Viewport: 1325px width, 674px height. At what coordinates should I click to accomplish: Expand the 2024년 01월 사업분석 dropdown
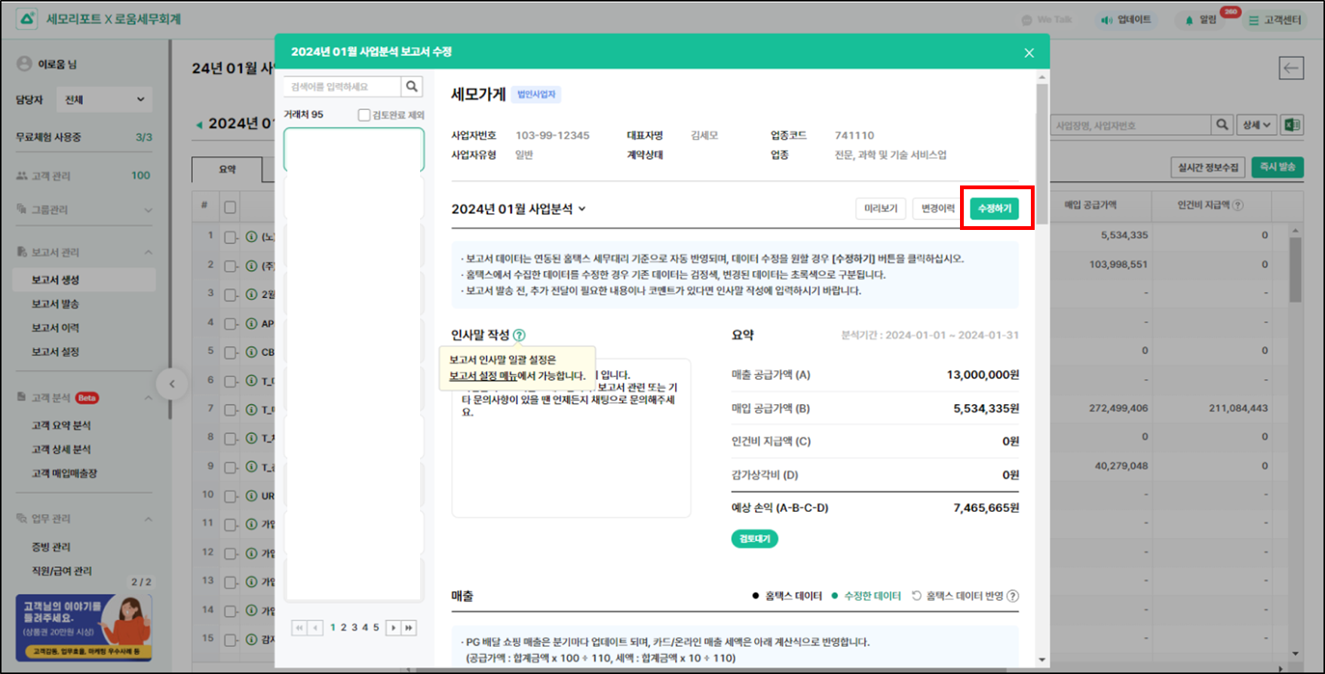pos(581,209)
